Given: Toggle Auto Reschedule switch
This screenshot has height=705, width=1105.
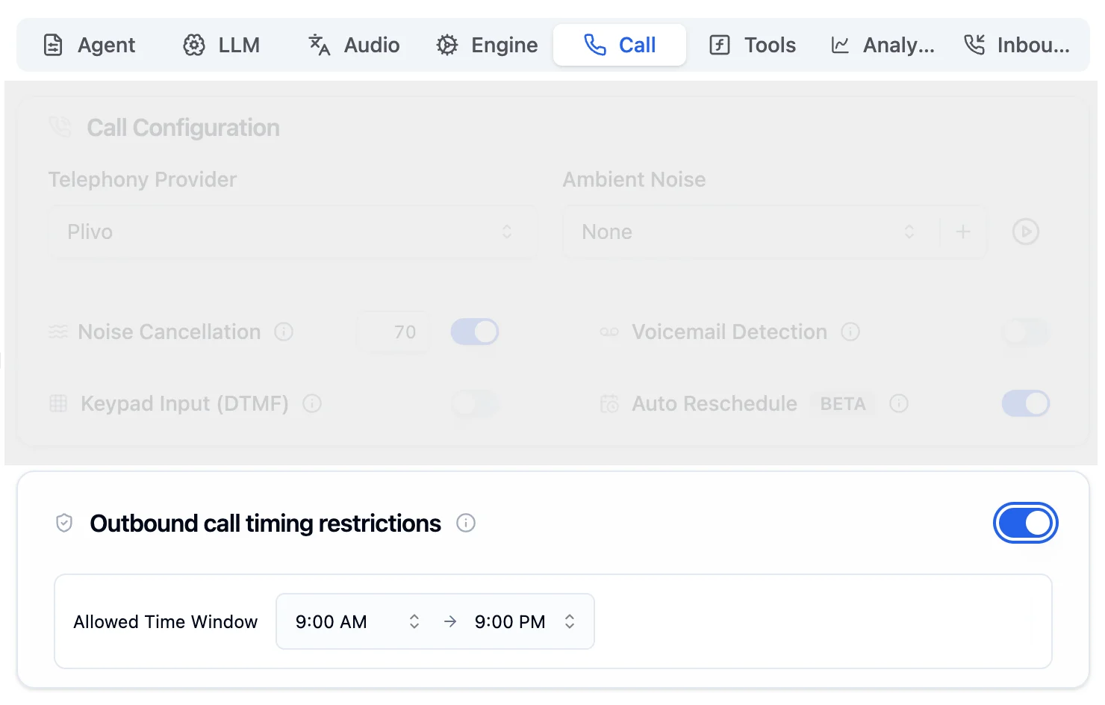Looking at the screenshot, I should [1025, 403].
